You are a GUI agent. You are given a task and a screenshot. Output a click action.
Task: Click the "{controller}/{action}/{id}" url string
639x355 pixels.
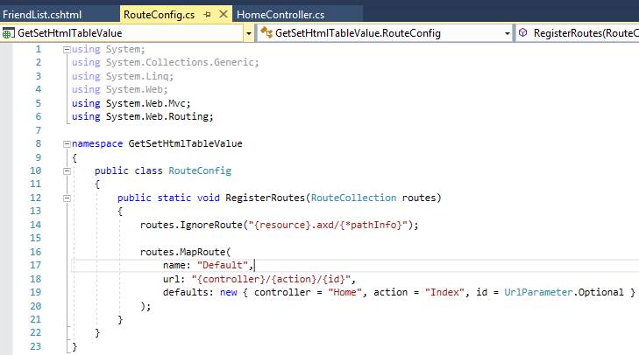(x=271, y=279)
